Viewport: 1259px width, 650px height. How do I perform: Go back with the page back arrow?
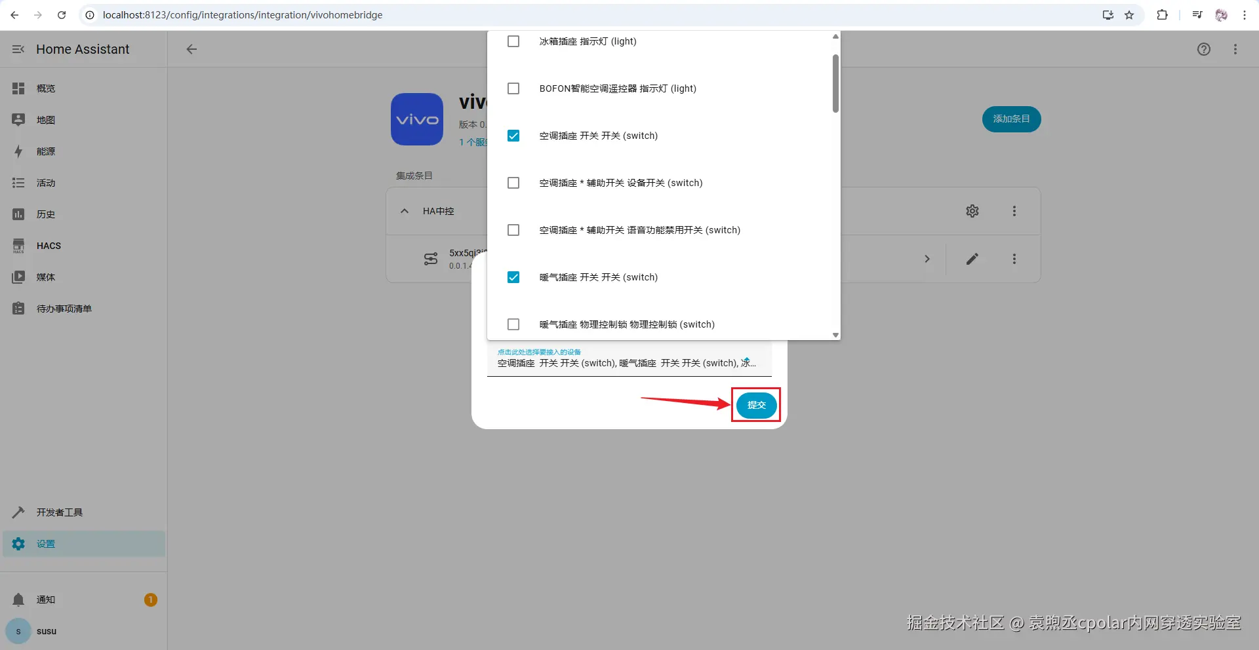coord(191,49)
